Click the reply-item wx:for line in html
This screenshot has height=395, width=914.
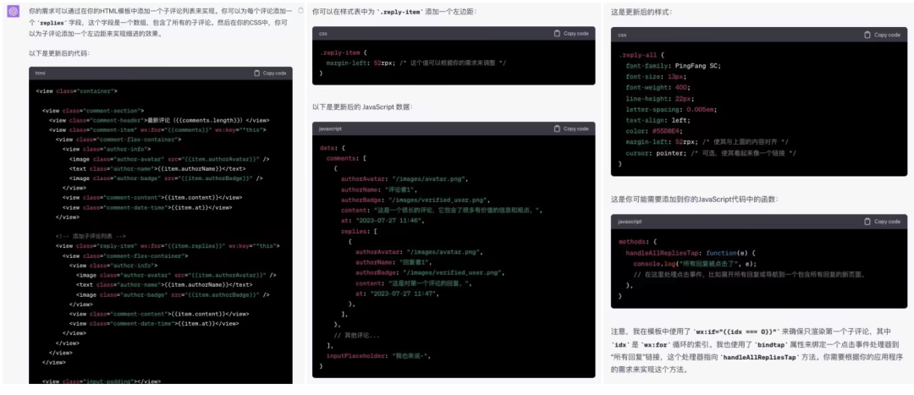[x=168, y=246]
